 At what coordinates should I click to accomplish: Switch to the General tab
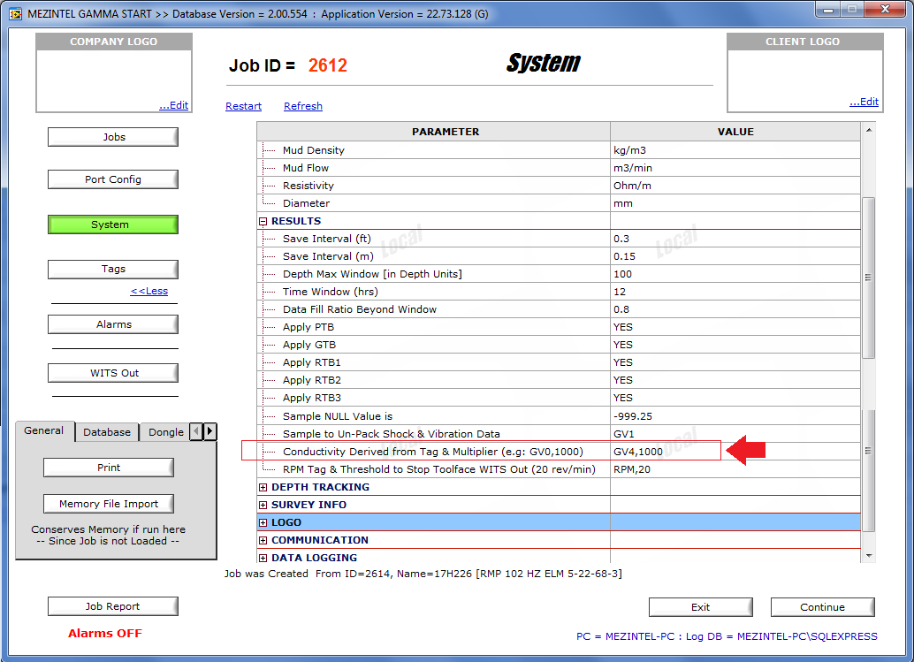pyautogui.click(x=44, y=430)
